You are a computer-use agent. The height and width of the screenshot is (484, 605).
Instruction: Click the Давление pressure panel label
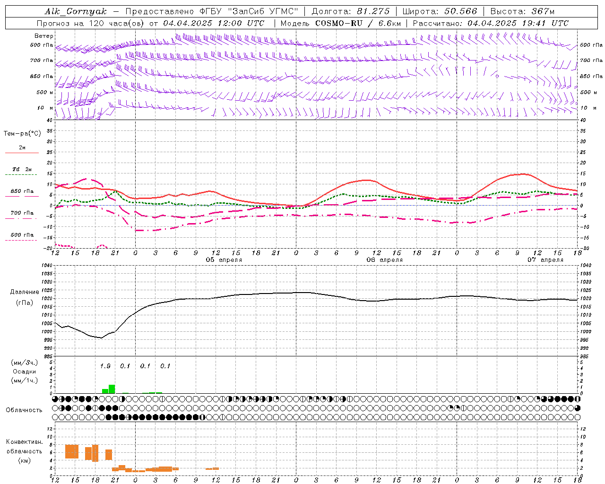[25, 292]
